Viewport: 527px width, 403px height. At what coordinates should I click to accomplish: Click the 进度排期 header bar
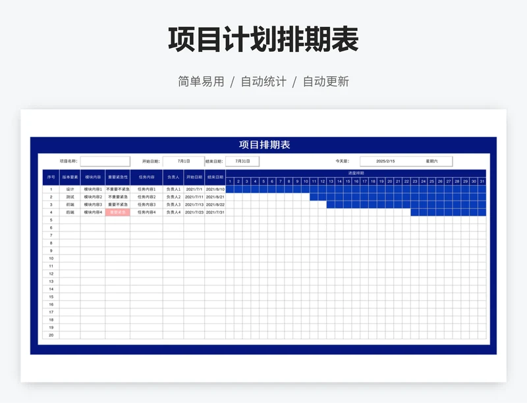tap(356, 173)
